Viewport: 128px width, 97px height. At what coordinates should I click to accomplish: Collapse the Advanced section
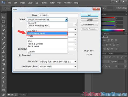(19, 55)
